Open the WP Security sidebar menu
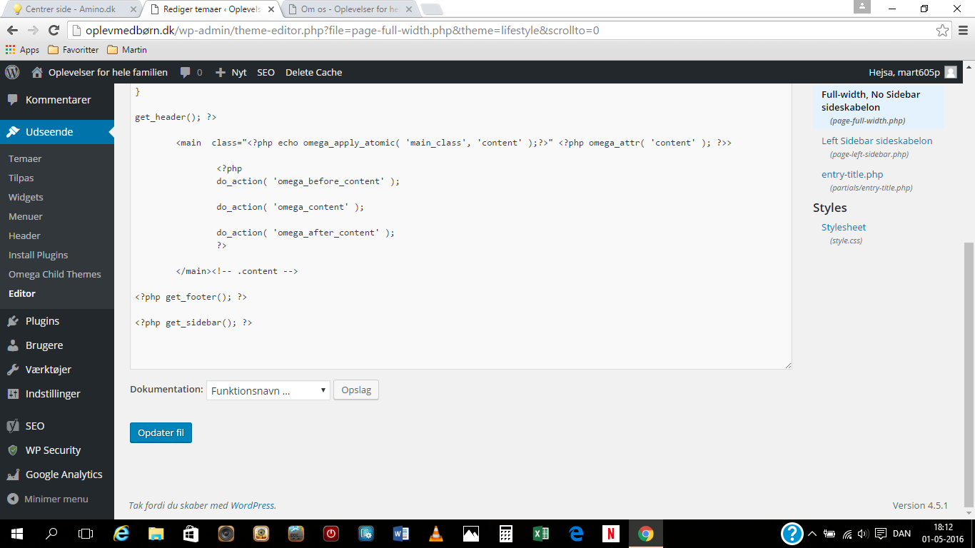975x548 pixels. point(57,450)
